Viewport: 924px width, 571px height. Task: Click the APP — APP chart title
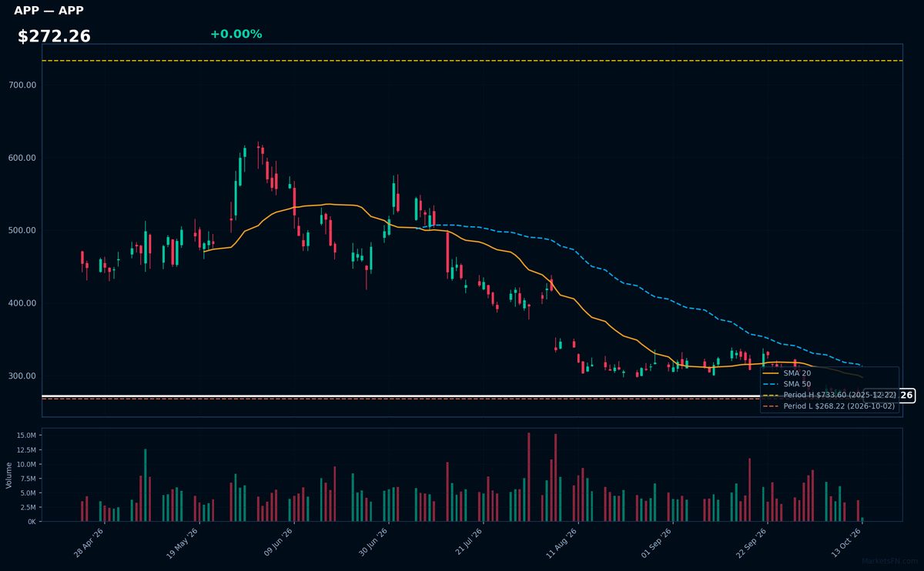49,11
